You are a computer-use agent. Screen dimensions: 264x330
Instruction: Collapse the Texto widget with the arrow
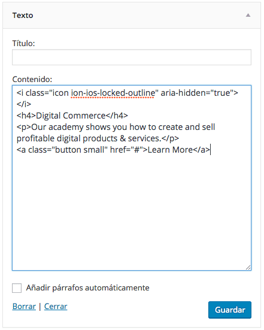click(x=248, y=15)
